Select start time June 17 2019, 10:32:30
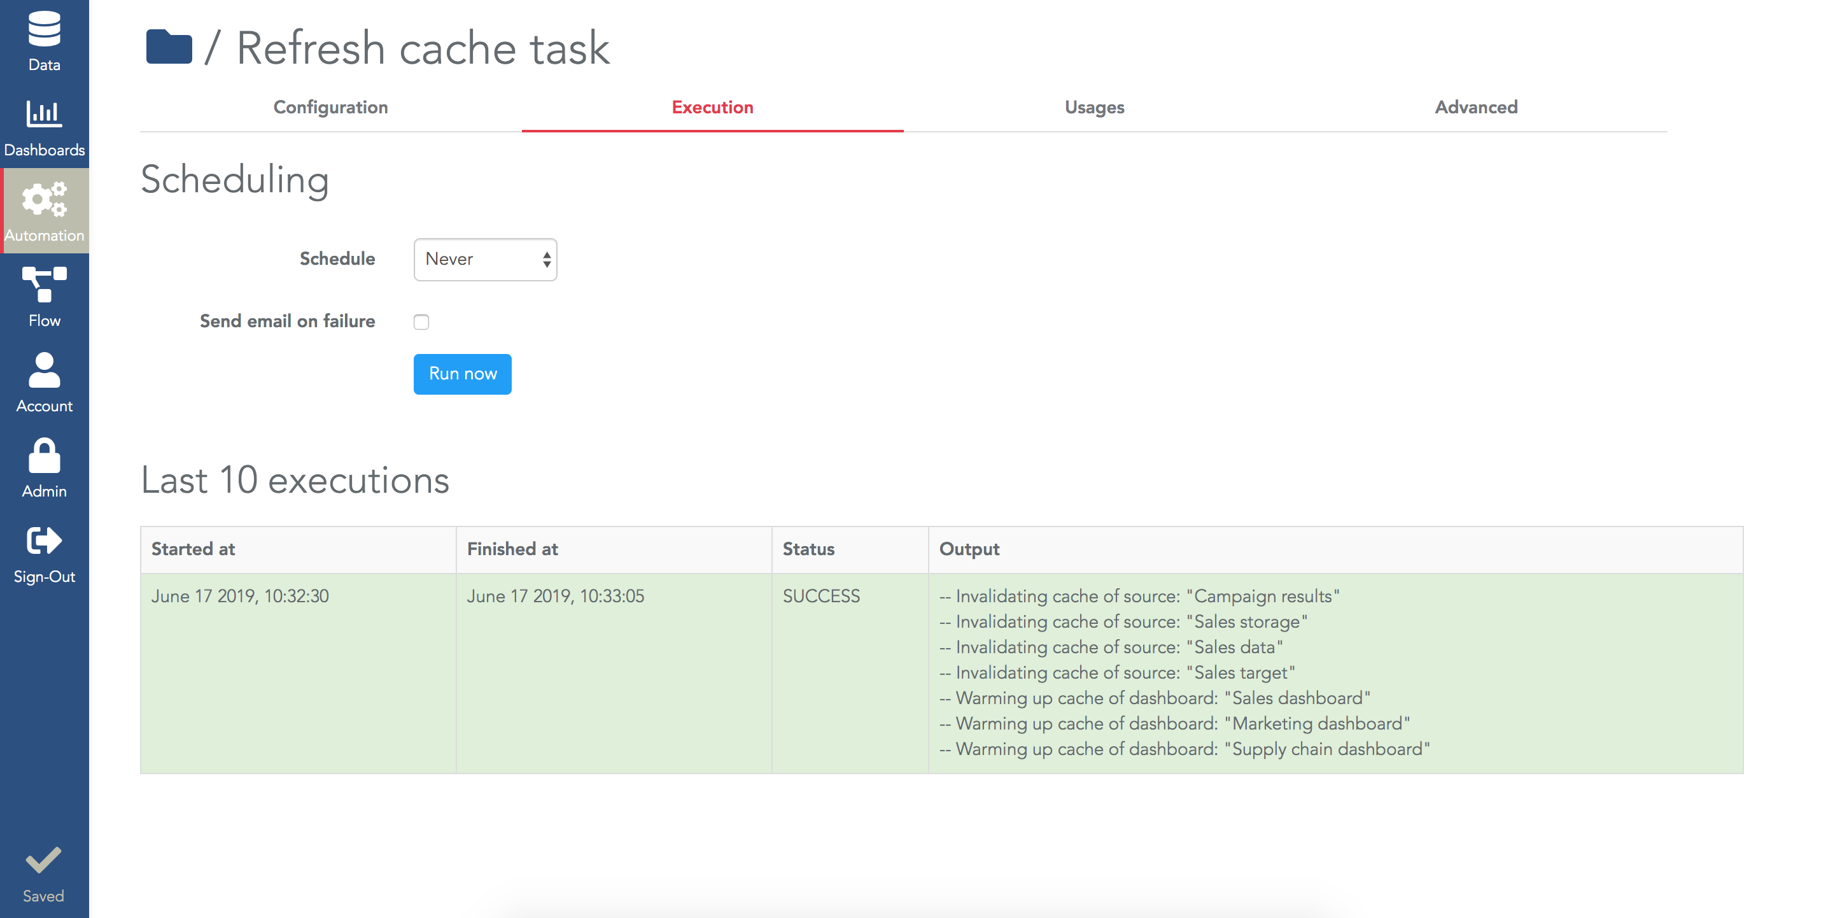 click(240, 597)
